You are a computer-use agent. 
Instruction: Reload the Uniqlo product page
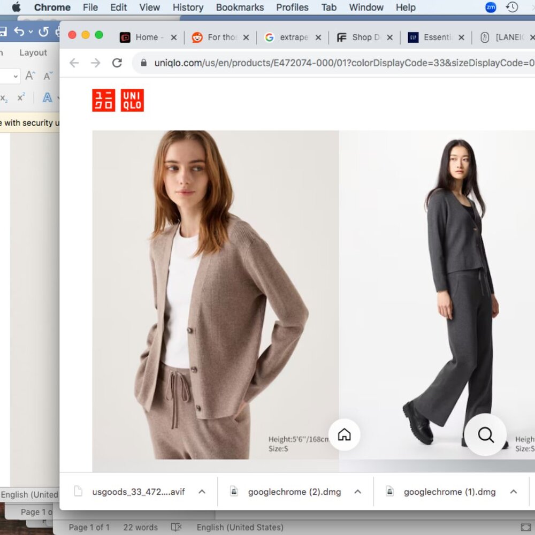[x=117, y=63]
